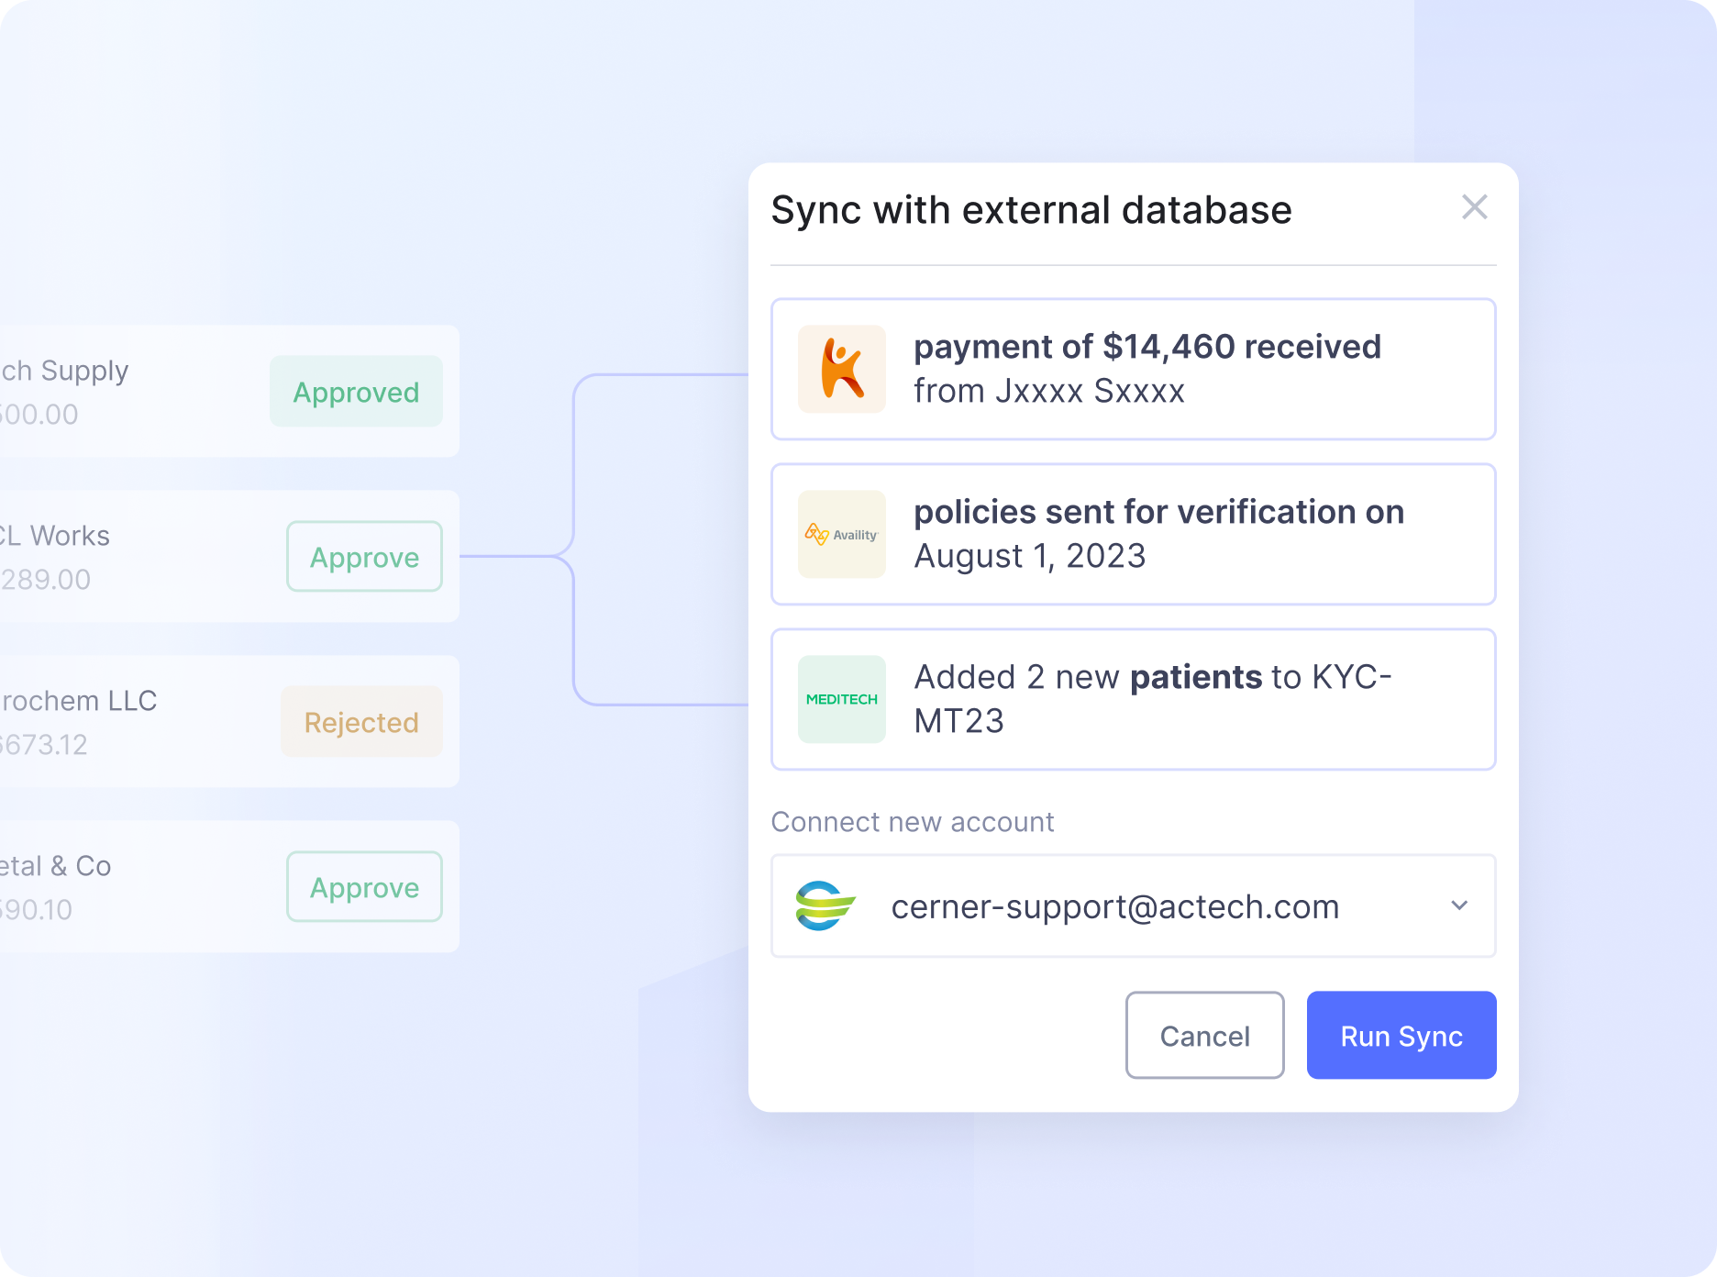Cancel the sync dialog
This screenshot has width=1717, height=1277.
pyautogui.click(x=1204, y=1035)
